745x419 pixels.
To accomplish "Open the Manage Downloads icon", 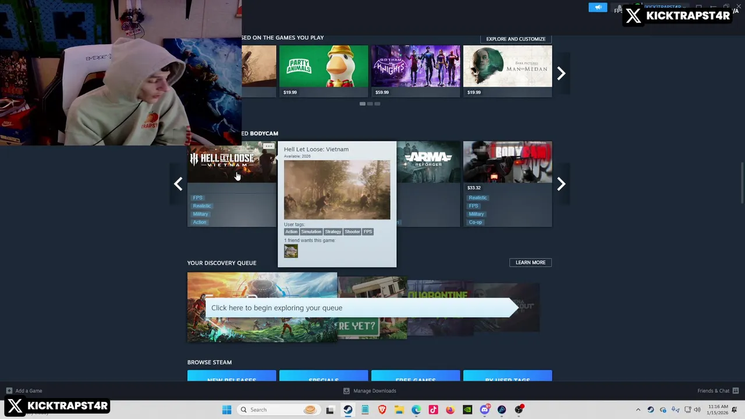I will pos(346,391).
